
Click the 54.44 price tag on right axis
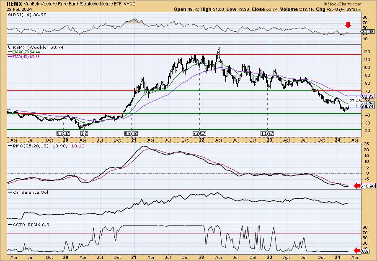[368, 103]
